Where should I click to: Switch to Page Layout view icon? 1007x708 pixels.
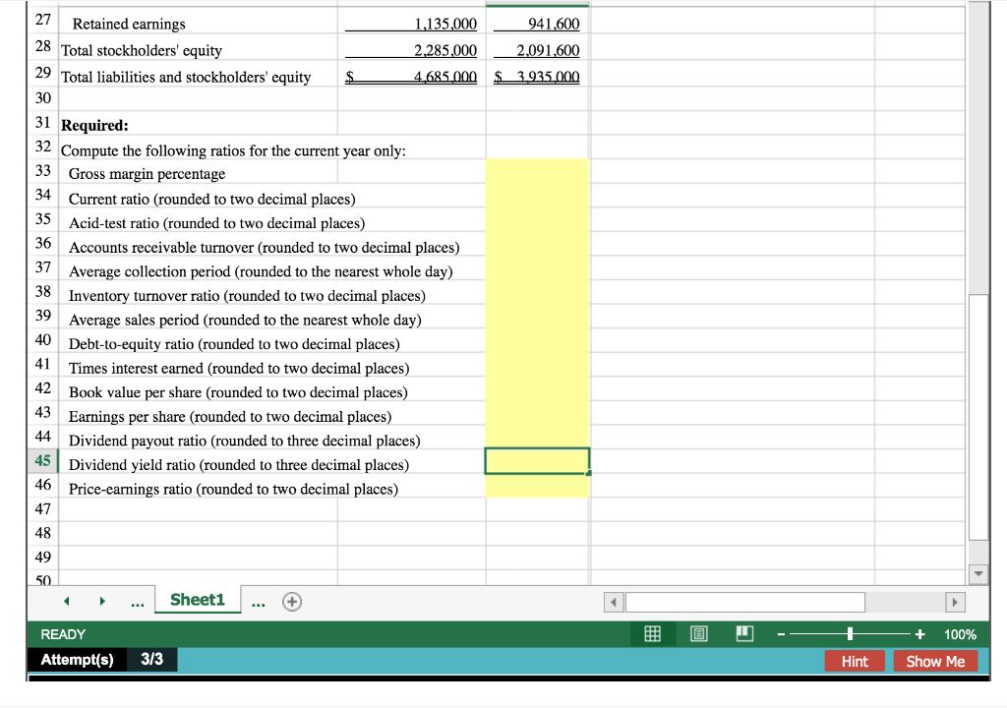(x=698, y=634)
